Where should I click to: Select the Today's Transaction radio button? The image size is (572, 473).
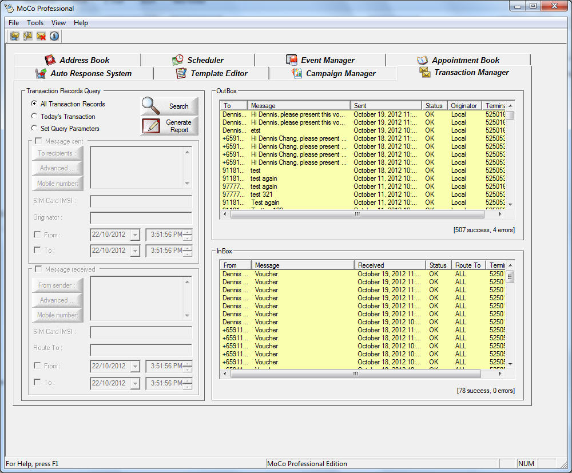(34, 116)
